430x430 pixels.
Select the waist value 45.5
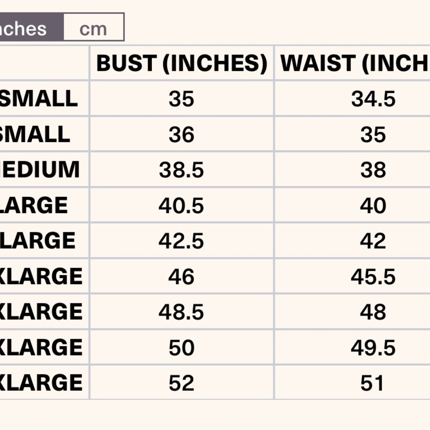(x=373, y=276)
